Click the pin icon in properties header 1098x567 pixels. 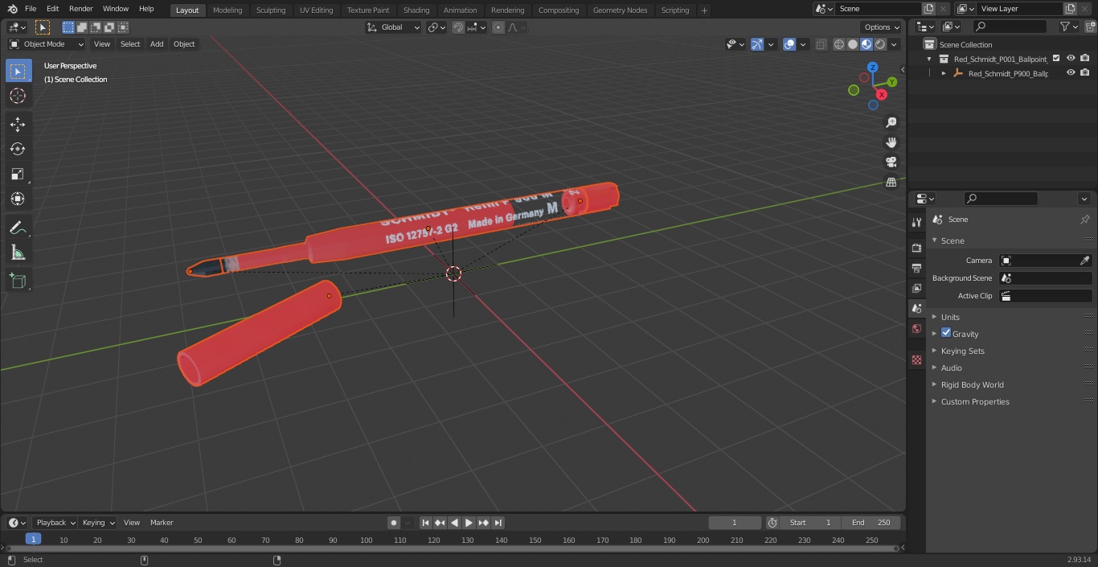(1084, 219)
